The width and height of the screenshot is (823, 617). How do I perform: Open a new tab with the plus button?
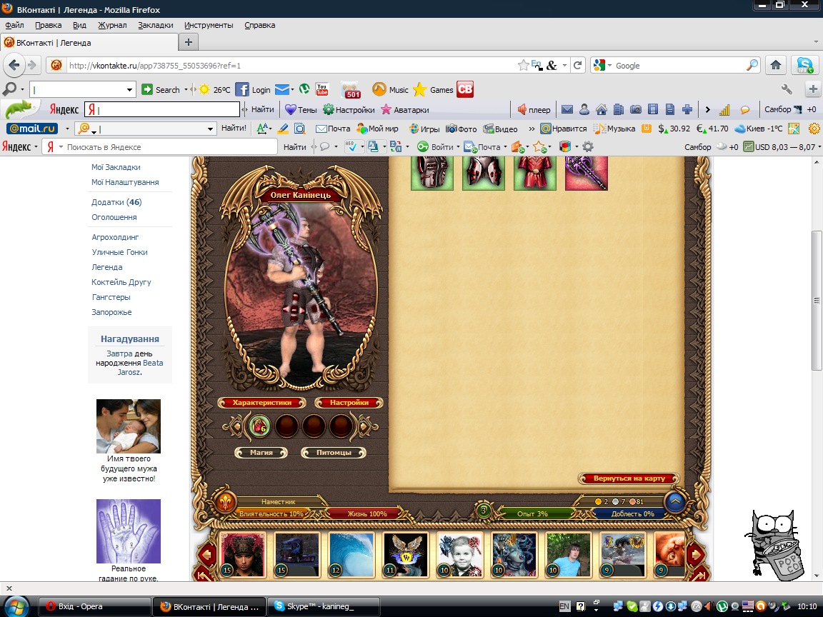click(x=189, y=42)
